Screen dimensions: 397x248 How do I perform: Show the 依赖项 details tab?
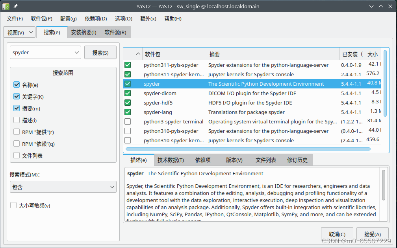[203, 160]
